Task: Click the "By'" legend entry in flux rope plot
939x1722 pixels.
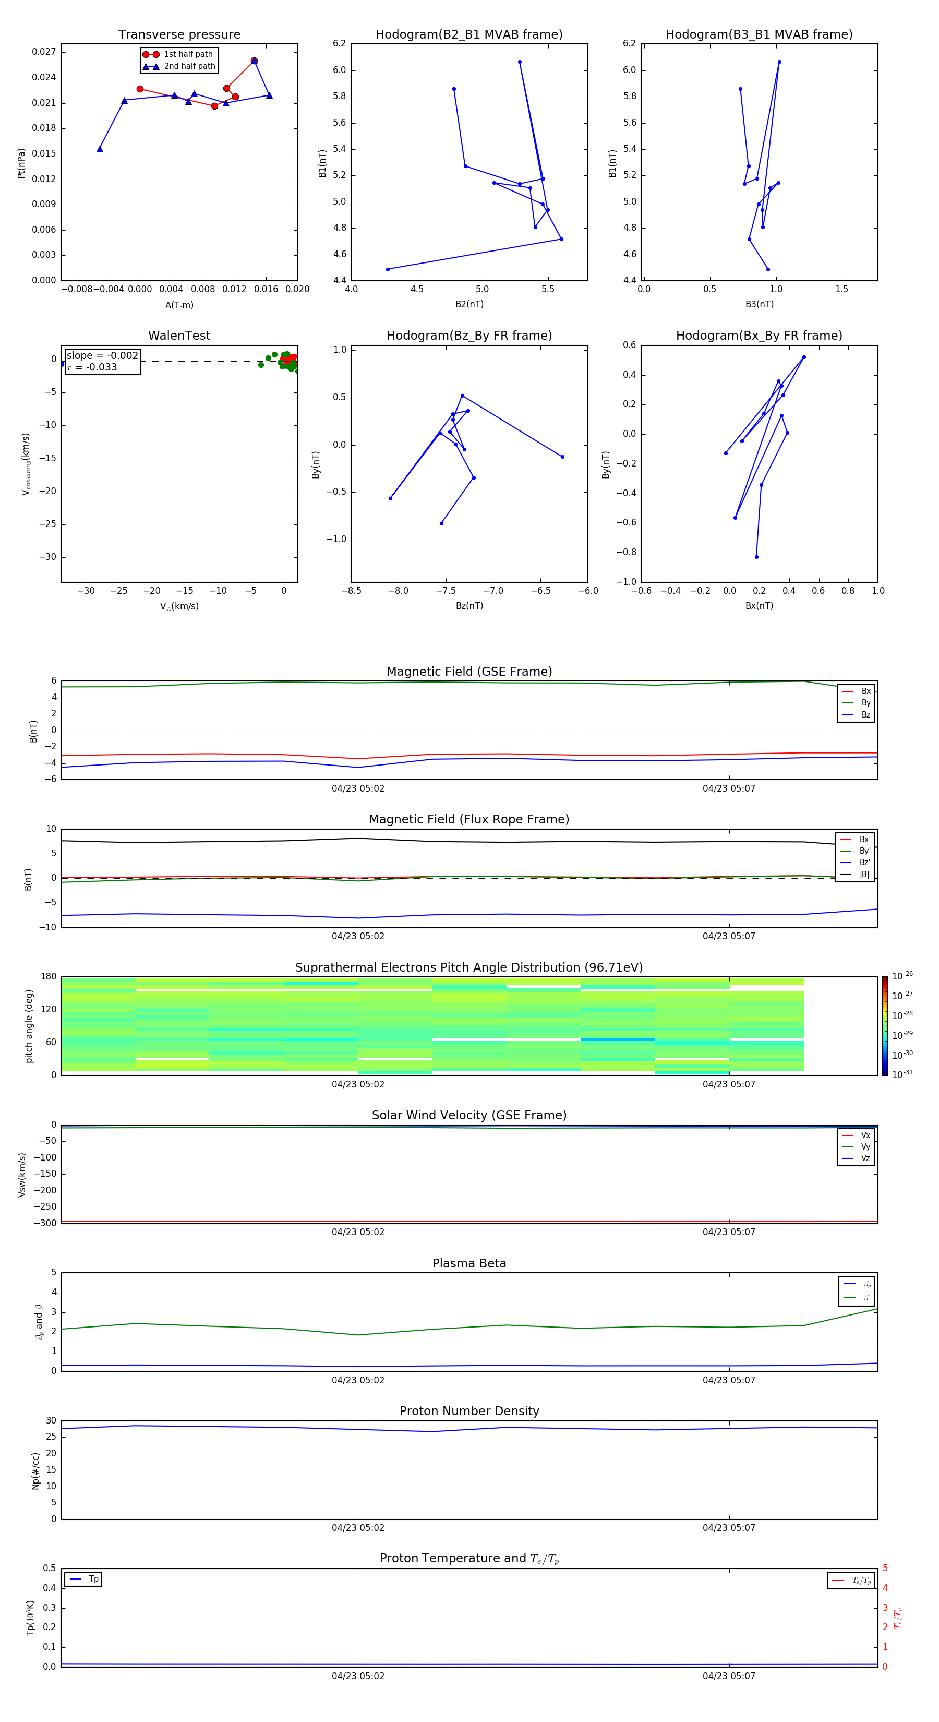Action: [x=855, y=851]
